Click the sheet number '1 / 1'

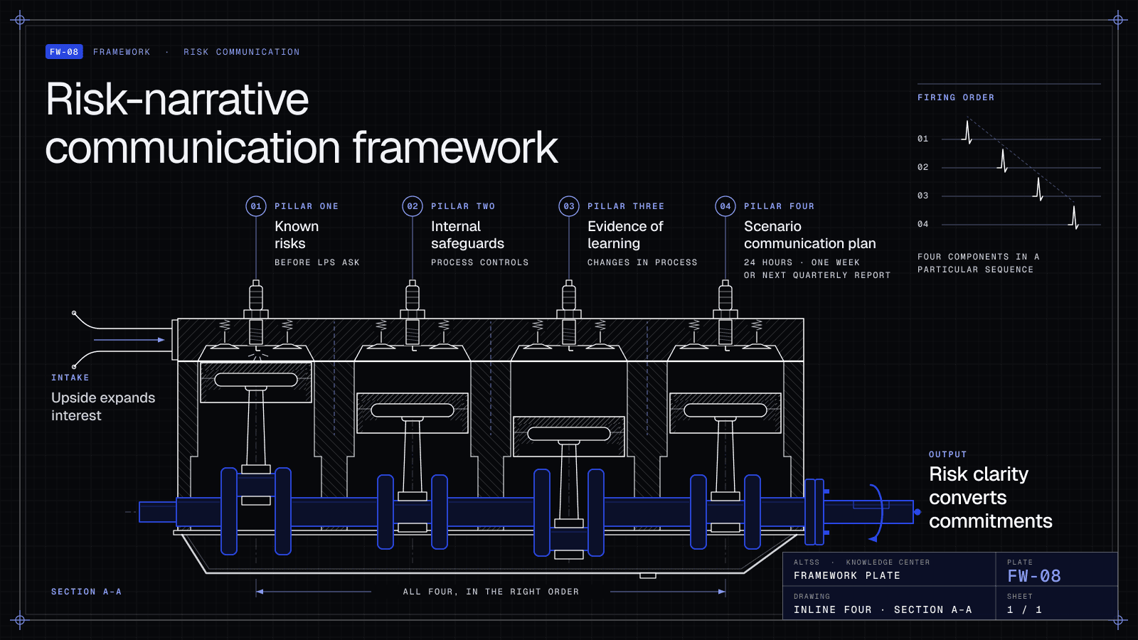click(1024, 610)
